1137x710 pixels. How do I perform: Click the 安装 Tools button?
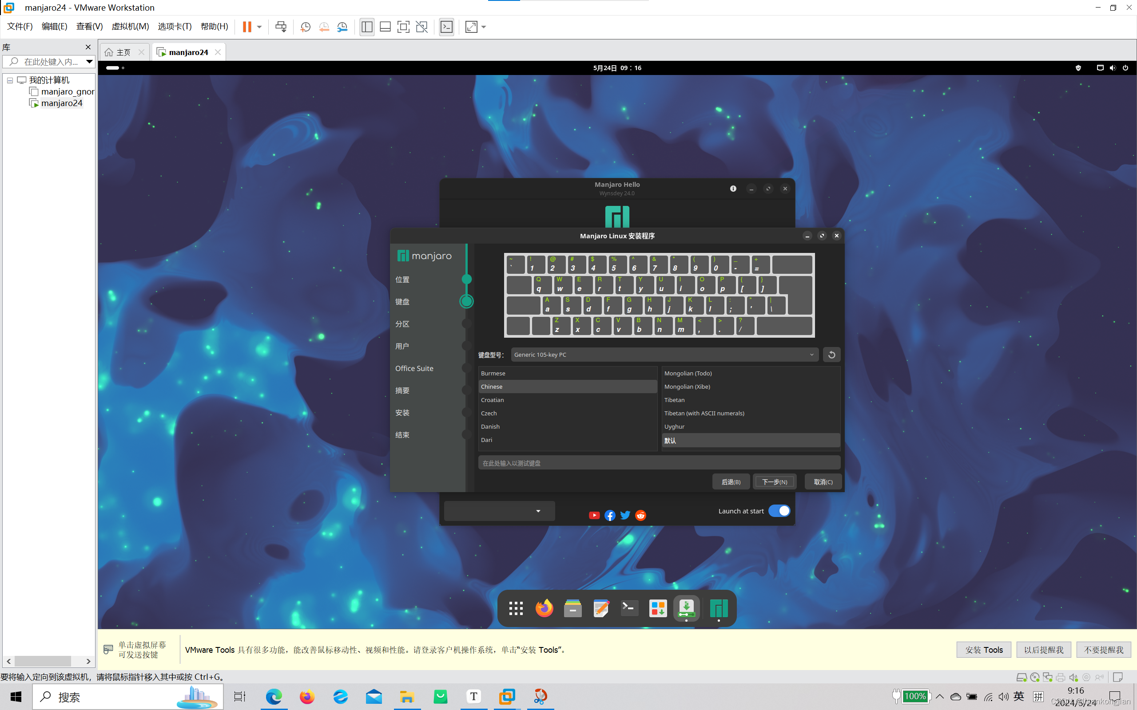point(984,650)
